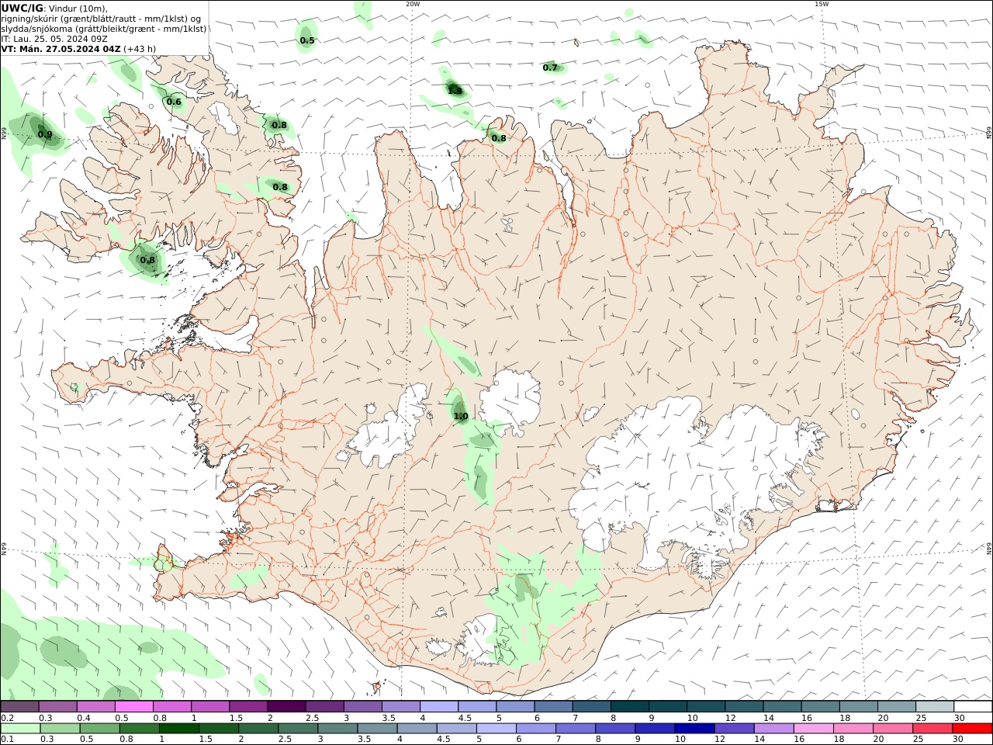Select the '0.4' label in upper legend row
The height and width of the screenshot is (745, 993).
[x=84, y=718]
